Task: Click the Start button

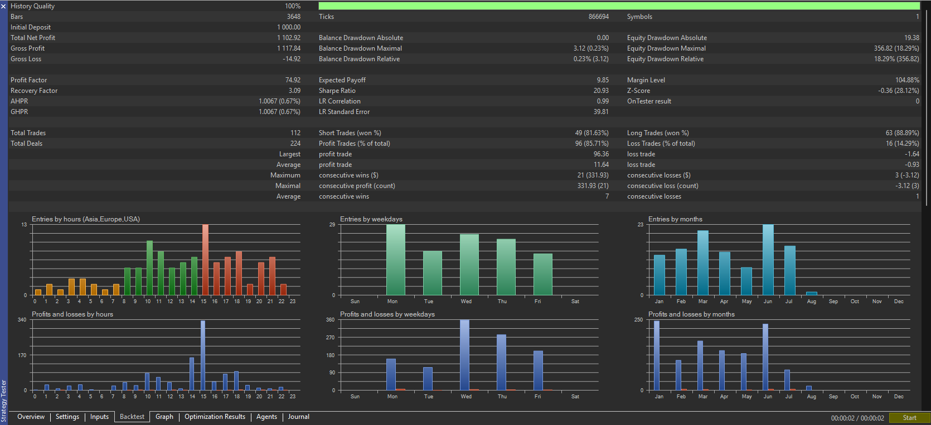Action: coord(909,418)
